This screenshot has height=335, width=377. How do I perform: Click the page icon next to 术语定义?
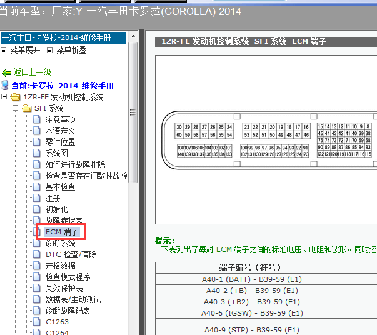(x=36, y=131)
